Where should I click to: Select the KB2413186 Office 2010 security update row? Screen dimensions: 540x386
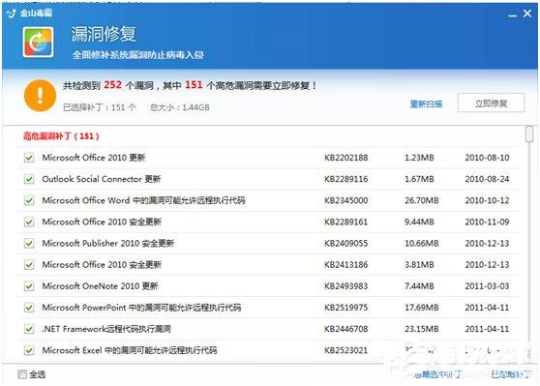268,265
